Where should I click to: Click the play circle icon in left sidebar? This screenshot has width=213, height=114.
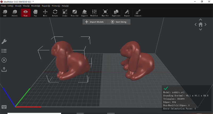4,60
